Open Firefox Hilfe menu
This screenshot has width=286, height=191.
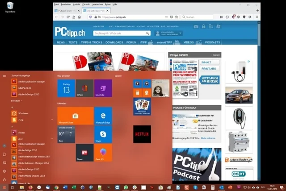pyautogui.click(x=115, y=4)
